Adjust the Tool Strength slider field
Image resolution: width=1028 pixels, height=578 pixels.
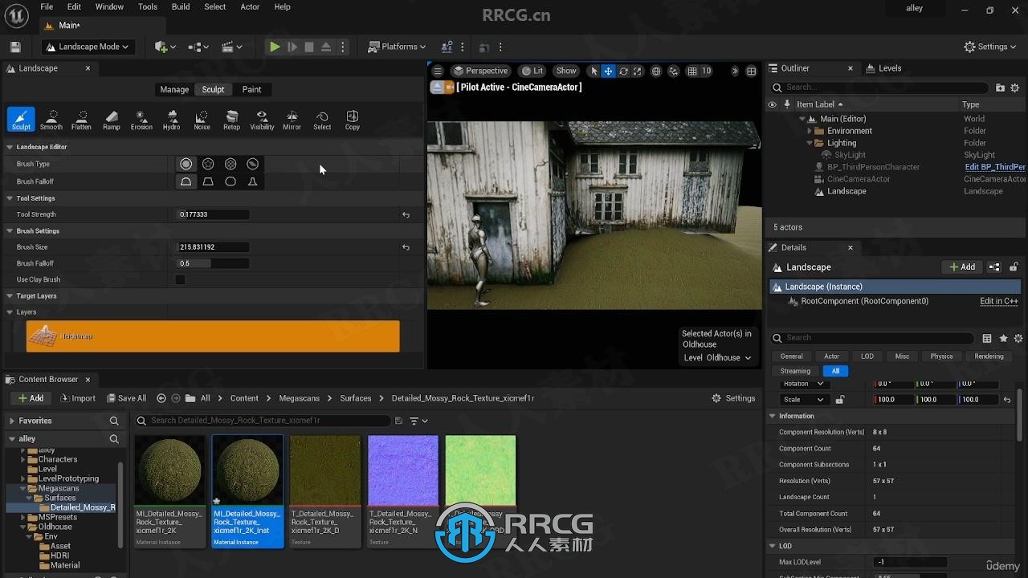pos(213,214)
